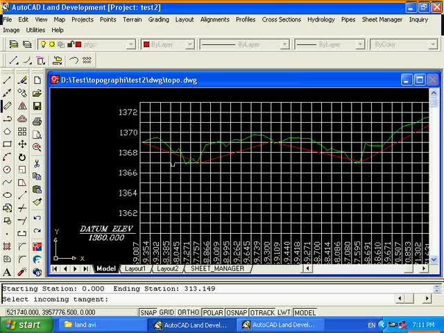
Task: Expand the ByLayer color dropdown
Action: click(x=191, y=44)
